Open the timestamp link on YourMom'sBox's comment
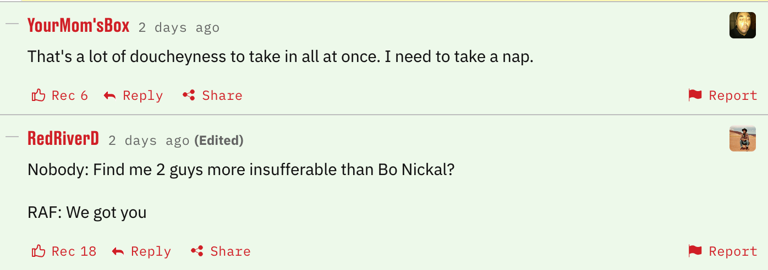This screenshot has height=270, width=768. click(x=179, y=27)
